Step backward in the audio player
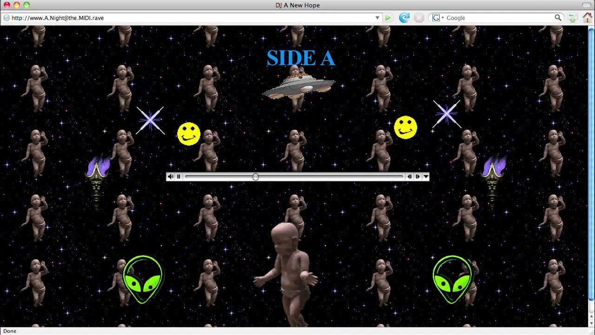The image size is (595, 335). coord(410,177)
